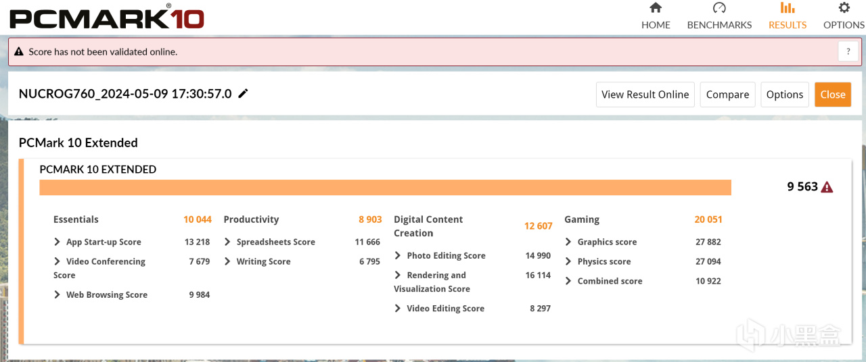
Task: Click the orange Close button
Action: point(833,95)
